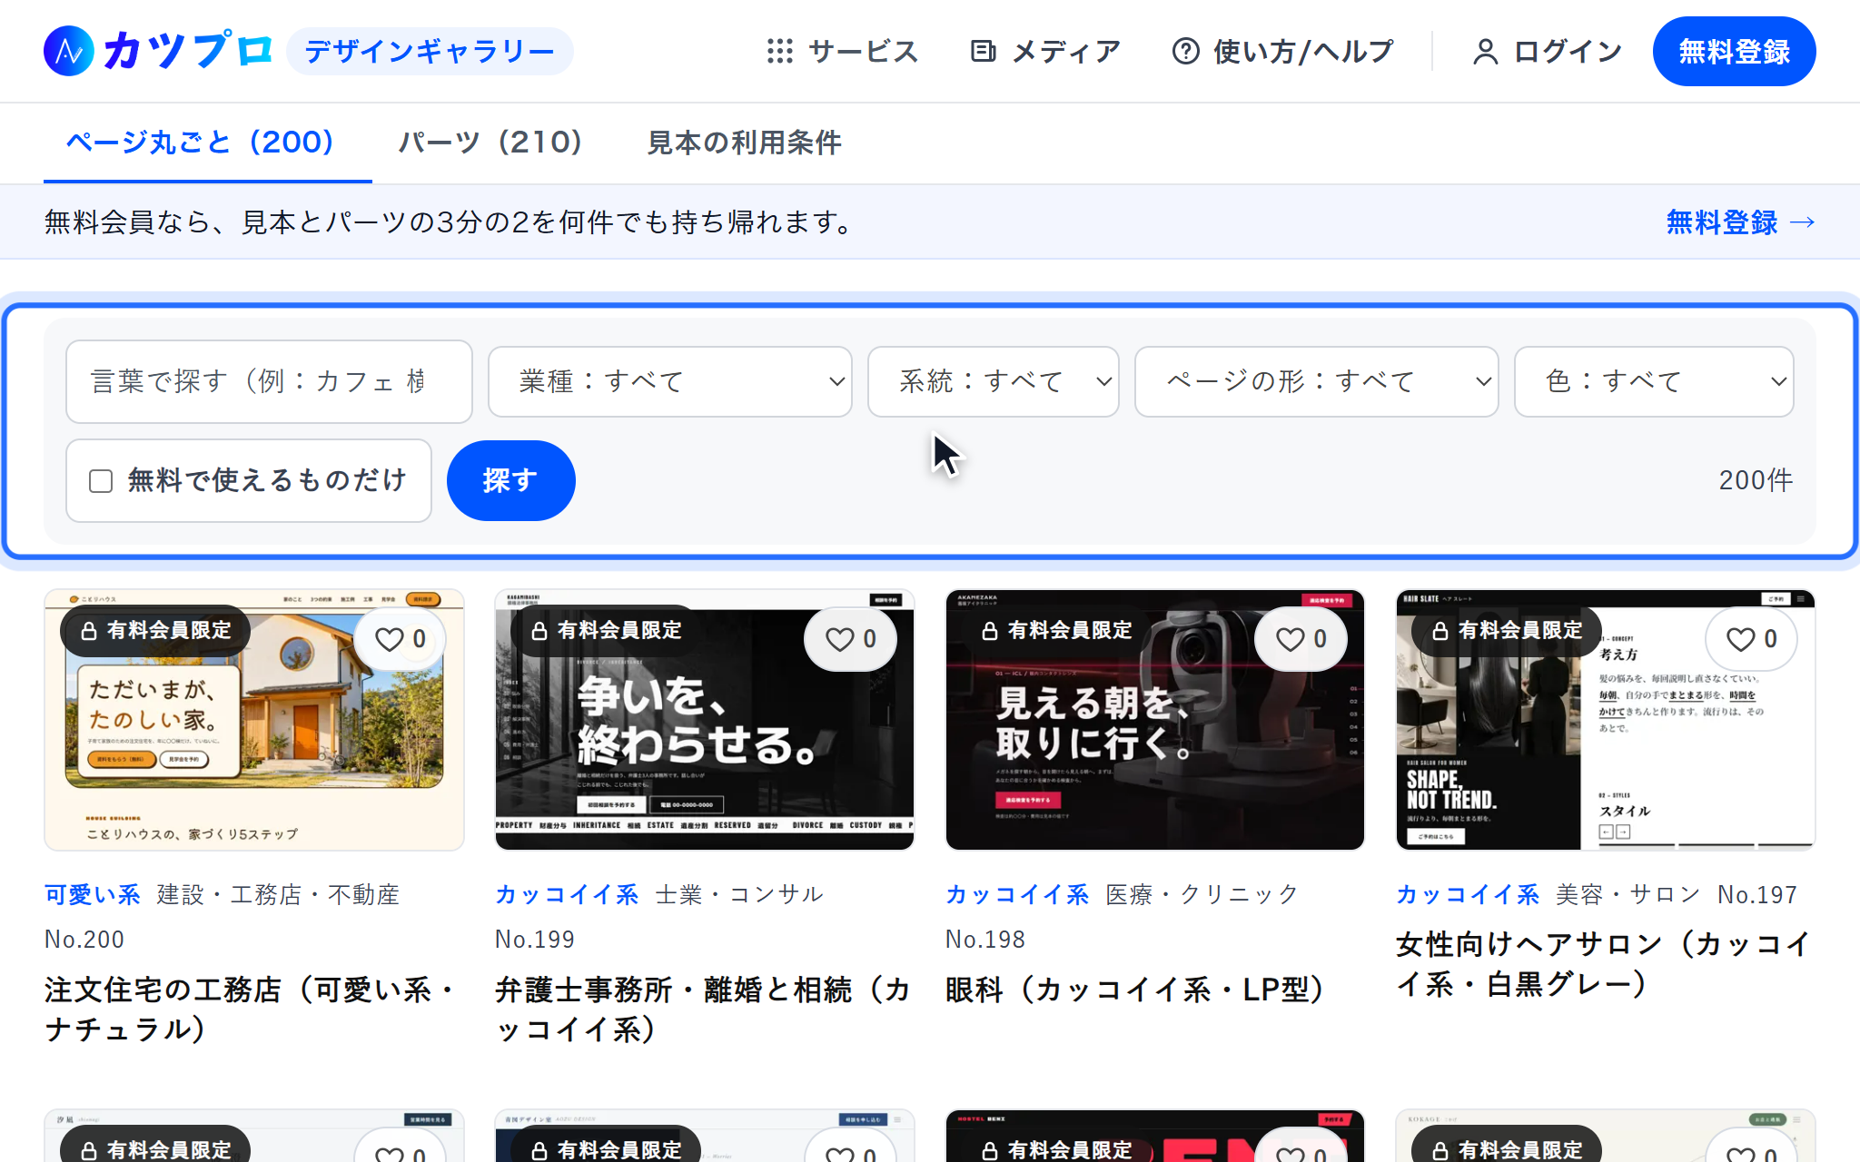Open カッコイイ系 link under 医療・クリニック card
1860x1162 pixels.
pyautogui.click(x=1017, y=895)
